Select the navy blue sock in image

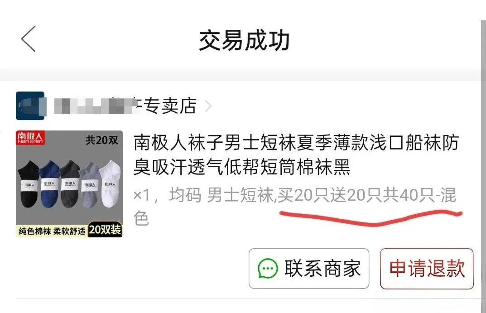coord(50,183)
